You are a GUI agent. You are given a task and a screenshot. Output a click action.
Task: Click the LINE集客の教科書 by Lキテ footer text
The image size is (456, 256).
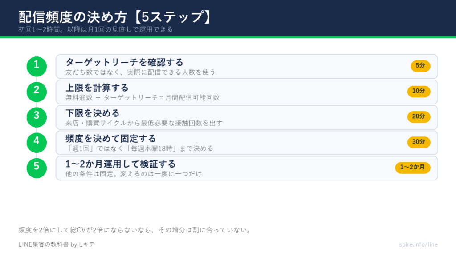tap(57, 244)
